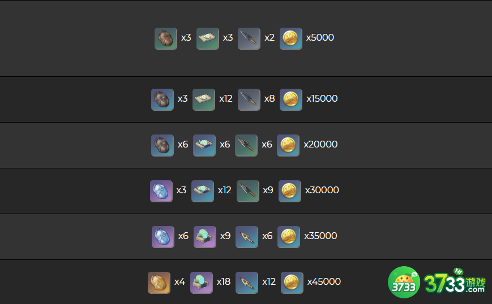
Task: Click the blue crystal icon in the x30000 row
Action: pos(161,191)
